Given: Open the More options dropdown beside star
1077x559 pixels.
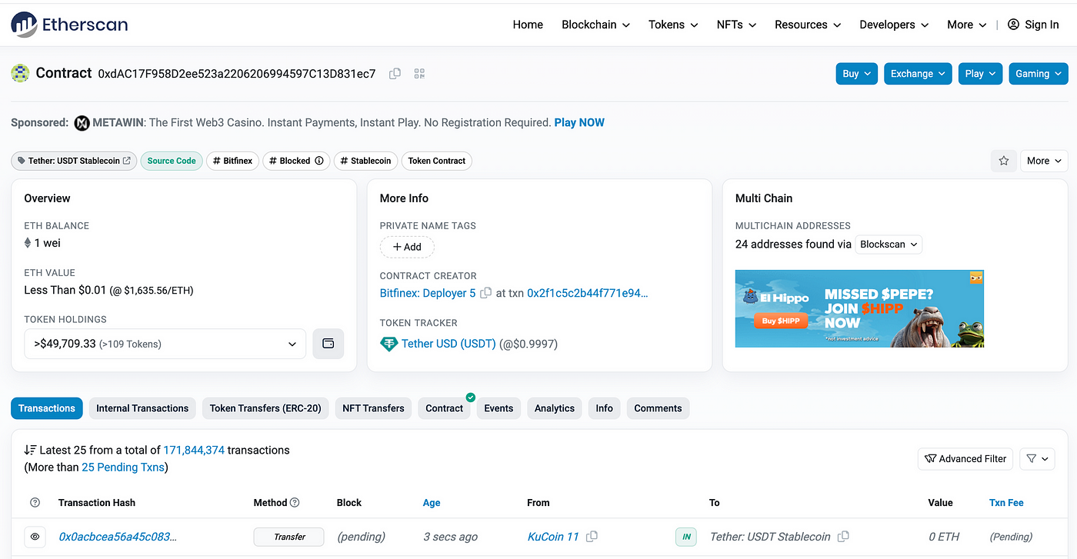Looking at the screenshot, I should point(1044,161).
